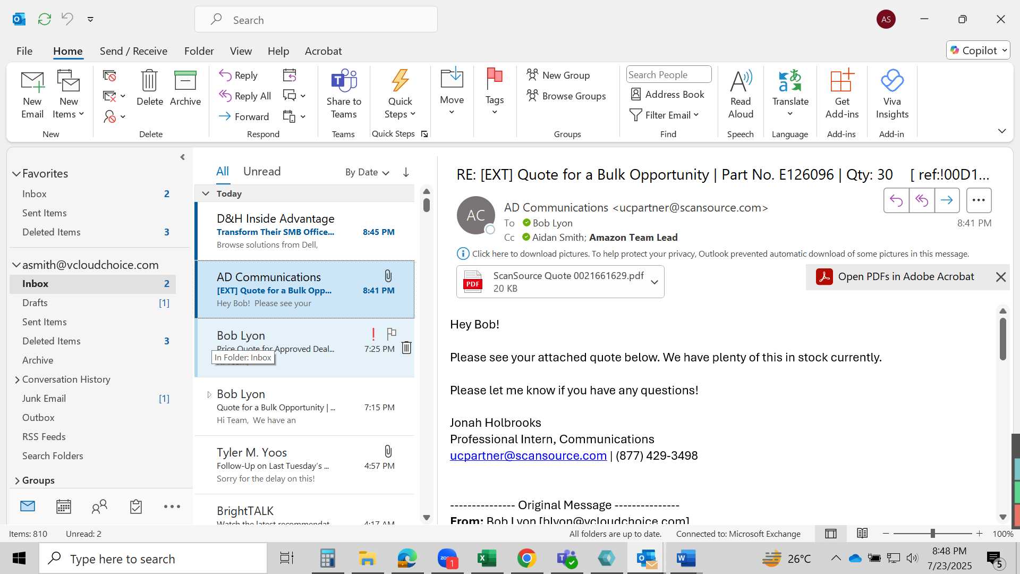Open the Tags flag menu
Screen dimensions: 1020x574
(x=495, y=91)
